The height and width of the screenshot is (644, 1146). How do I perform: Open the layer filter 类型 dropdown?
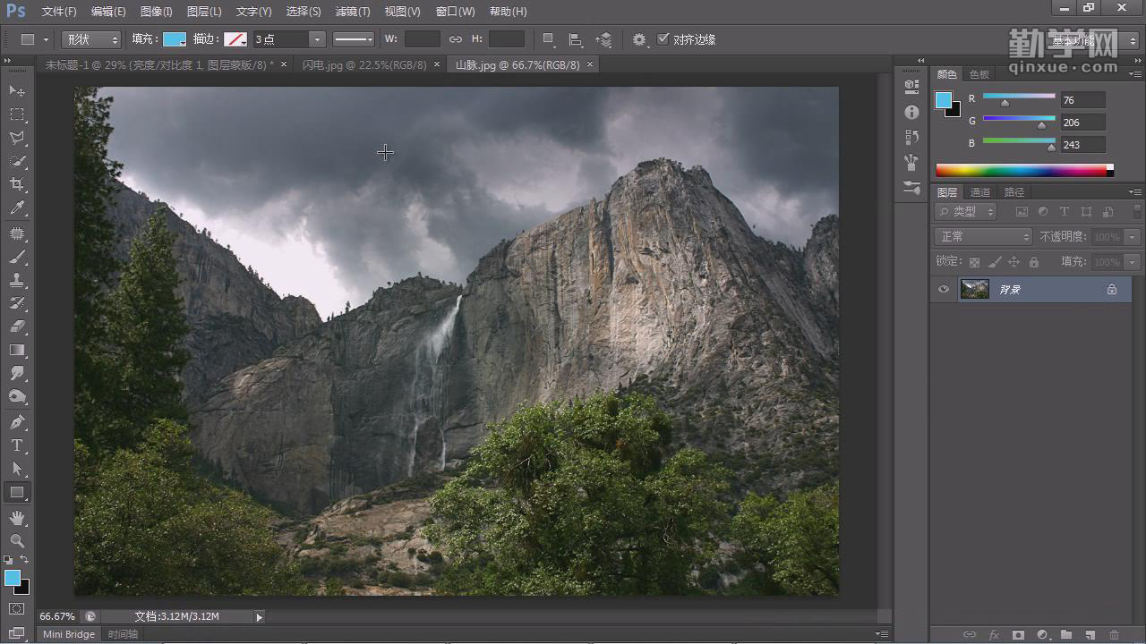click(x=965, y=212)
